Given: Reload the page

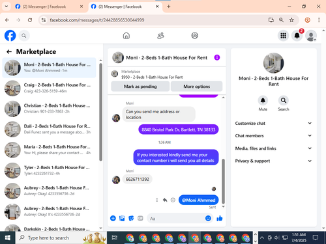Looking at the screenshot, I should (x=30, y=20).
